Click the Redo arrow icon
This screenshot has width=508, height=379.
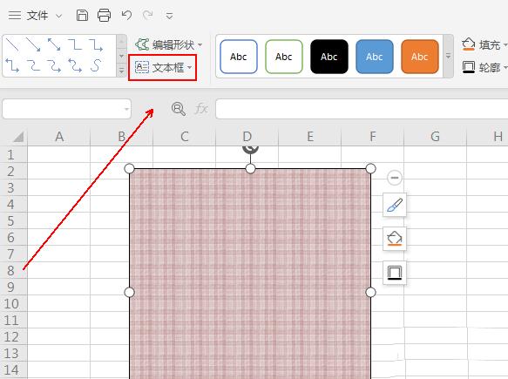148,15
